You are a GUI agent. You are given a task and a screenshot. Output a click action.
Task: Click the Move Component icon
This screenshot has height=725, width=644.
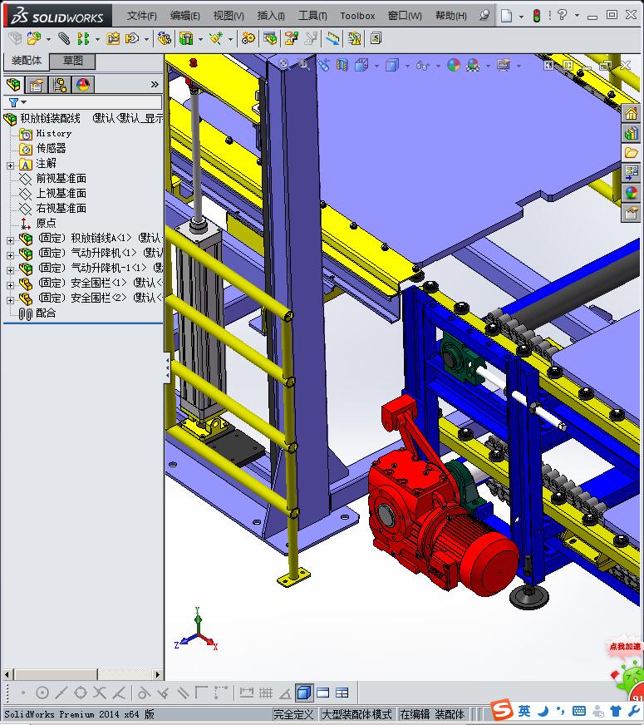pyautogui.click(x=132, y=38)
